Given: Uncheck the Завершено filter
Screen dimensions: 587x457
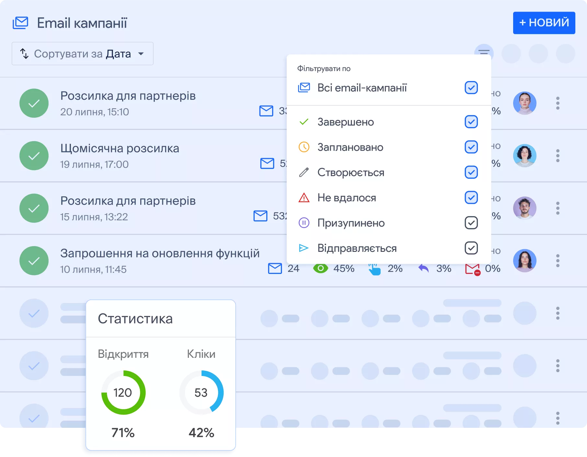Looking at the screenshot, I should 471,122.
